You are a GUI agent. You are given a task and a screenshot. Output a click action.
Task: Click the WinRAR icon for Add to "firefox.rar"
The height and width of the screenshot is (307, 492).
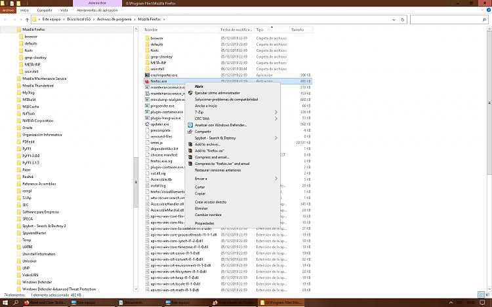[x=190, y=151]
